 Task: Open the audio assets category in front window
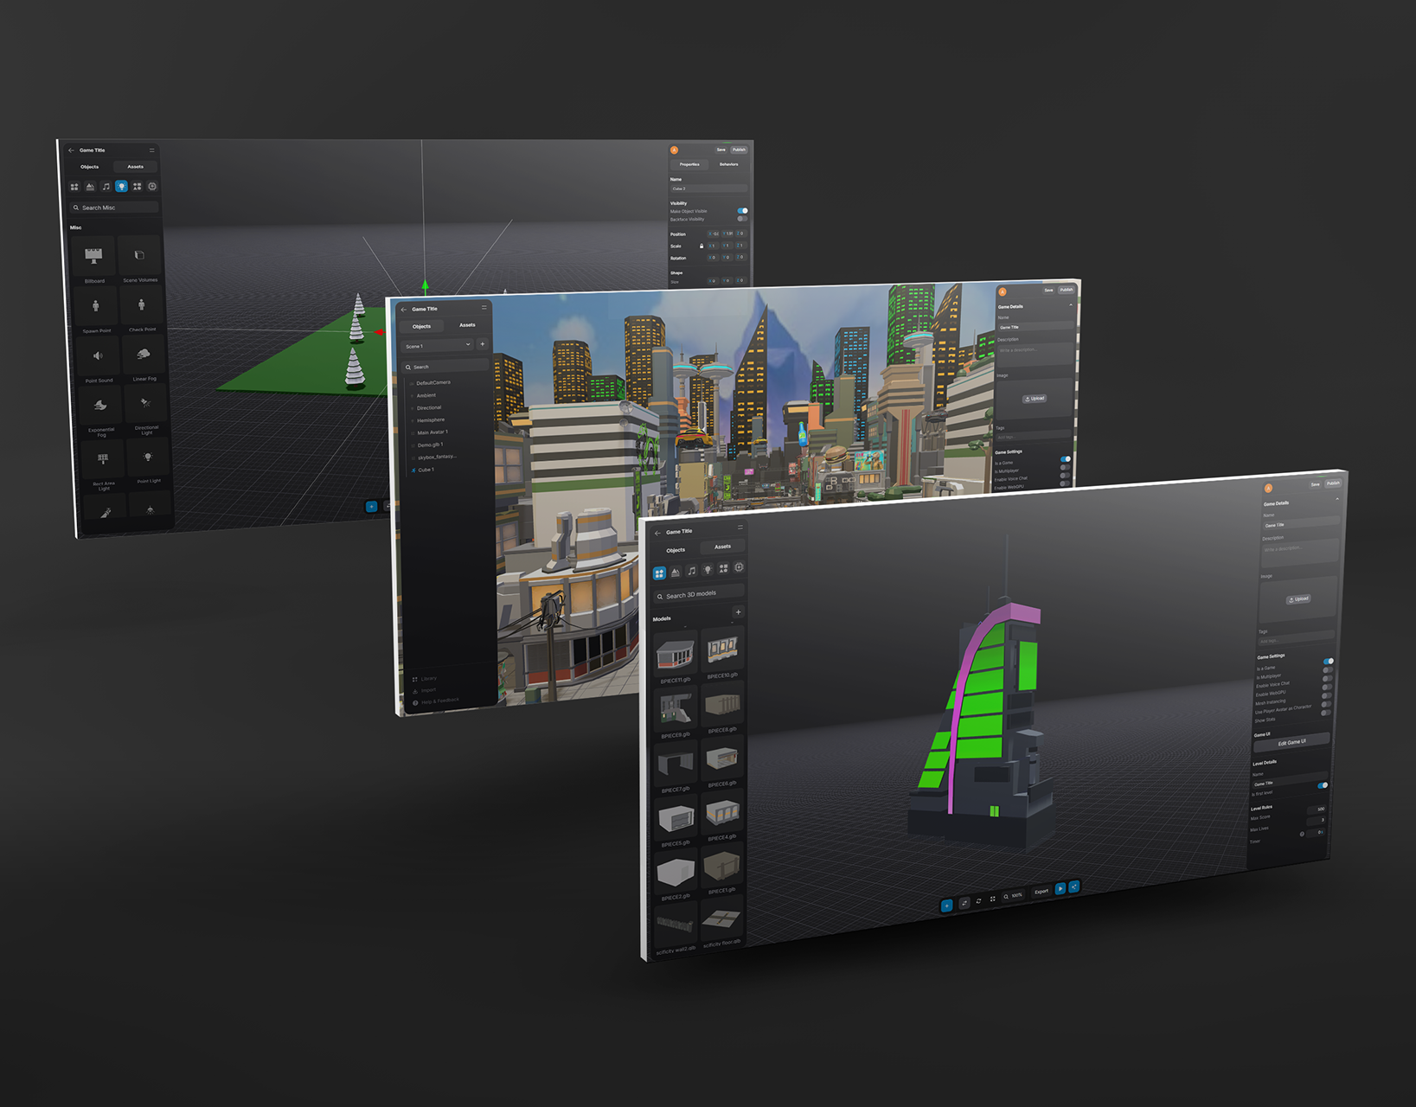click(x=691, y=571)
